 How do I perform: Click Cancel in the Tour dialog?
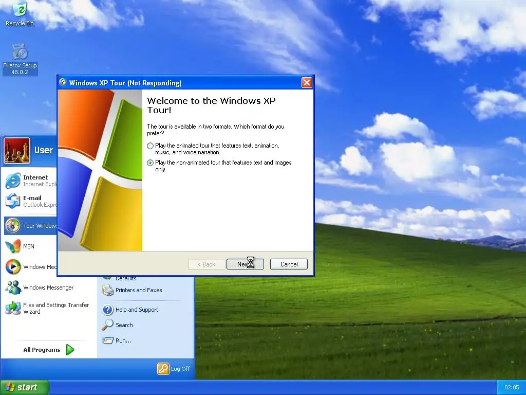click(x=289, y=264)
